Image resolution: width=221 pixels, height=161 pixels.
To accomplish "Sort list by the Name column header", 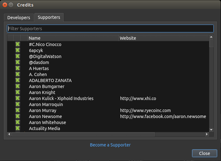I will (x=73, y=38).
